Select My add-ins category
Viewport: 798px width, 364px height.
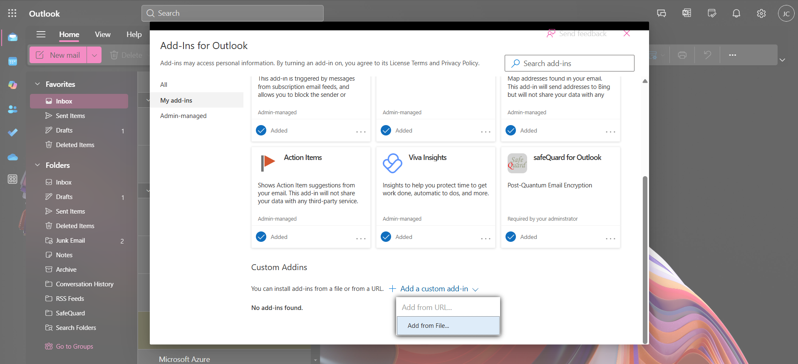pyautogui.click(x=197, y=100)
